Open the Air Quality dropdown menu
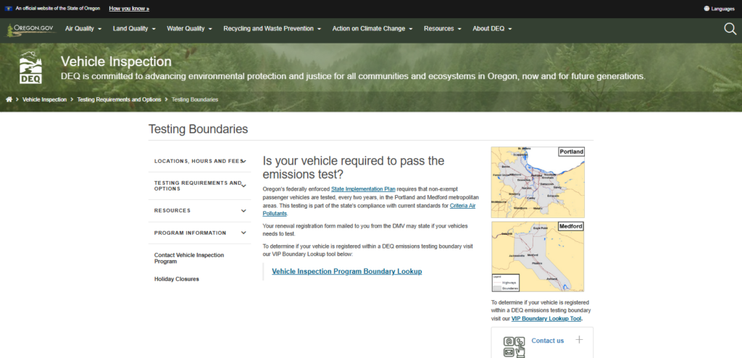Image resolution: width=742 pixels, height=358 pixels. click(83, 29)
